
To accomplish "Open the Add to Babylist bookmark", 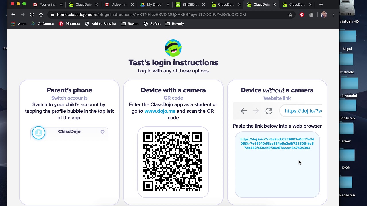I will [101, 24].
